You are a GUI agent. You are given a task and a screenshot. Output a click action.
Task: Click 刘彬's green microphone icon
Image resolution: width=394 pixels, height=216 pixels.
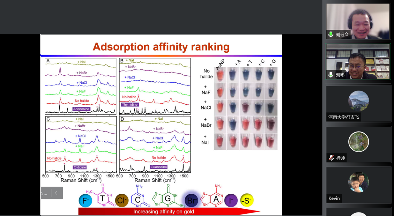(x=331, y=75)
